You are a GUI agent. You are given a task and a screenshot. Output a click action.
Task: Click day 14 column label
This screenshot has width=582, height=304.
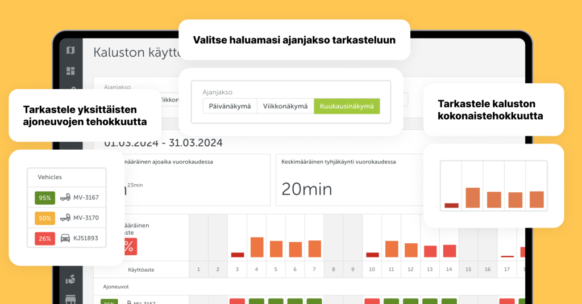coord(449,269)
